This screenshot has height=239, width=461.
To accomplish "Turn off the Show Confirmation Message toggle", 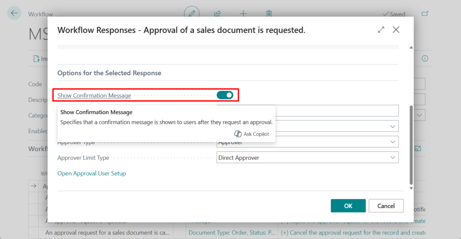I will pyautogui.click(x=225, y=95).
